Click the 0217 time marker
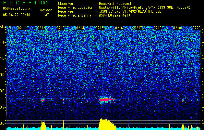The image size is (204, 130). [138, 28]
